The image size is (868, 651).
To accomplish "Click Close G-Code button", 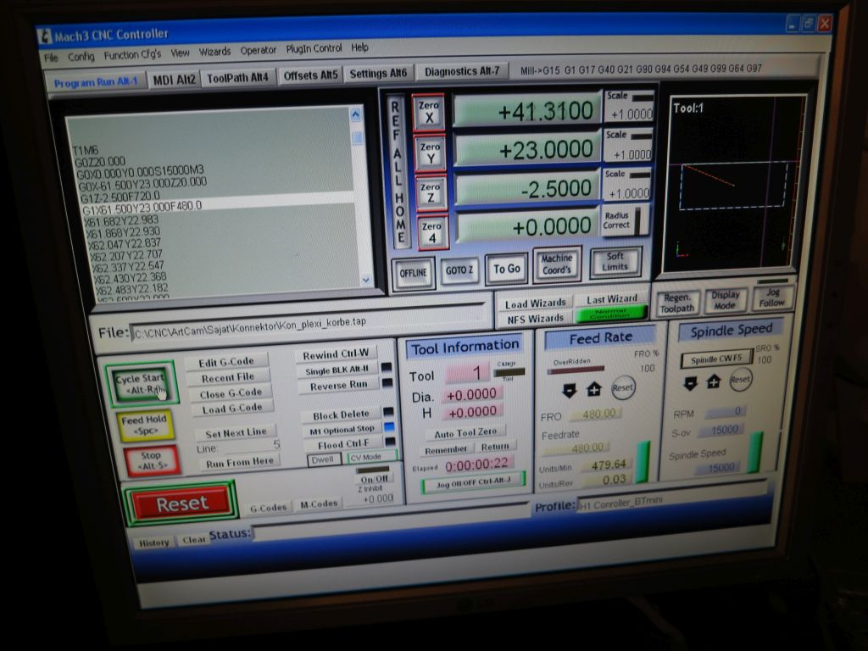I will [231, 394].
